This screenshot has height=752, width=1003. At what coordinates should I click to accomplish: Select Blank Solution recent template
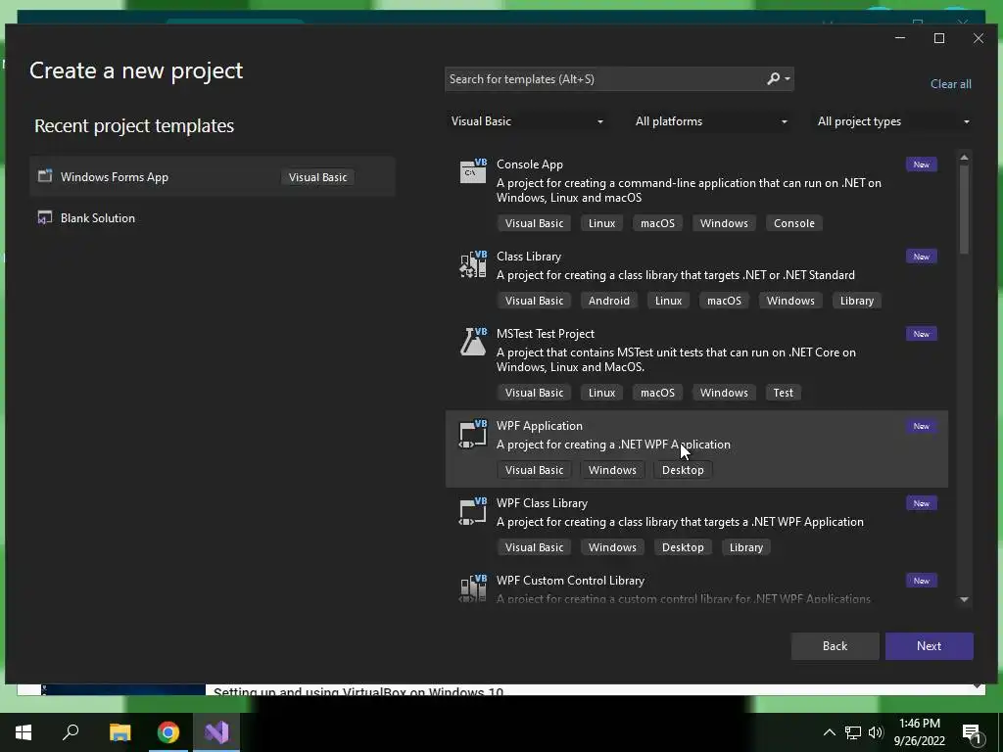[x=213, y=218]
